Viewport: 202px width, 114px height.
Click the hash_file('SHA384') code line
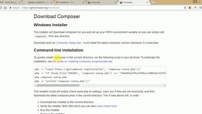click(x=100, y=73)
